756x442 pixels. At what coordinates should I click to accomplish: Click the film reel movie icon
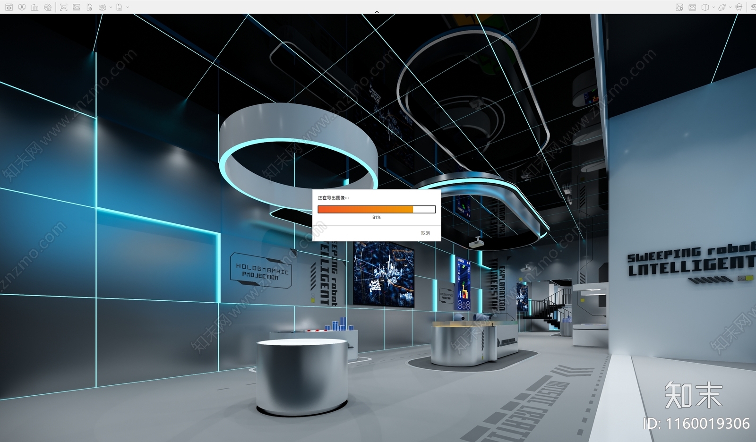pos(48,7)
